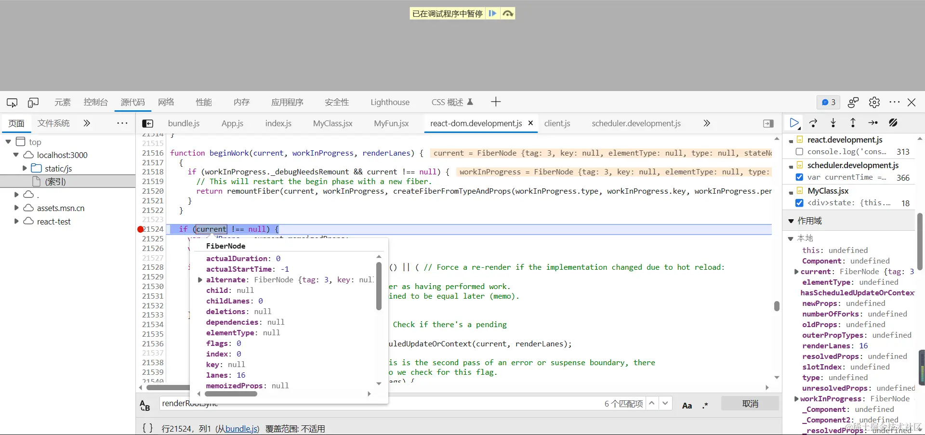The height and width of the screenshot is (435, 925).
Task: Open the CSS 概述 tab
Action: (452, 102)
